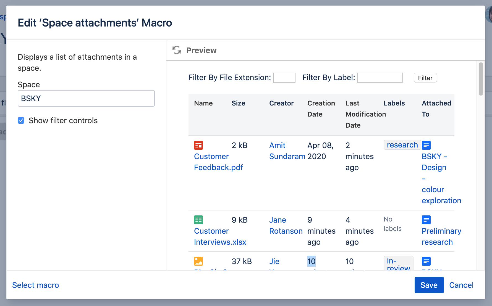The height and width of the screenshot is (306, 492).
Task: Open Customer Feedback.pdf attachment
Action: point(218,162)
